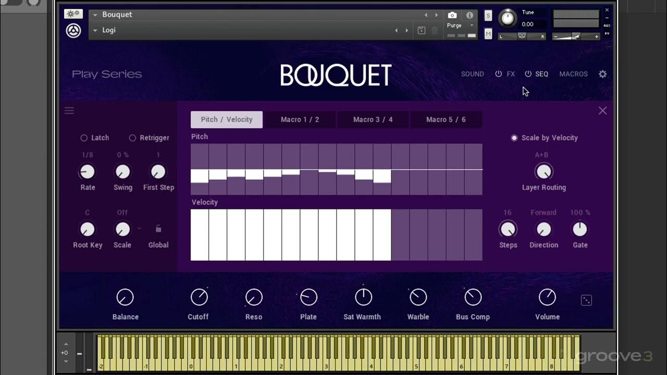The image size is (667, 375).
Task: Toggle Scale by Velocity off
Action: point(514,138)
